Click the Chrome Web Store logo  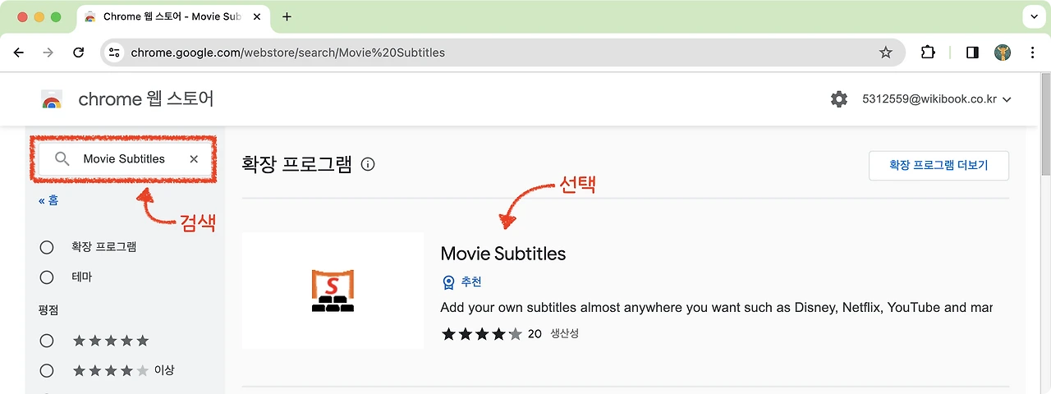click(x=52, y=99)
